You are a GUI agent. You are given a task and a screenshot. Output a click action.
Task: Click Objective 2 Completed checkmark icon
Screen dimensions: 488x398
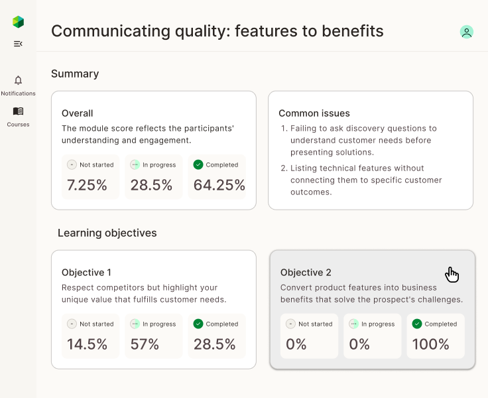point(416,324)
